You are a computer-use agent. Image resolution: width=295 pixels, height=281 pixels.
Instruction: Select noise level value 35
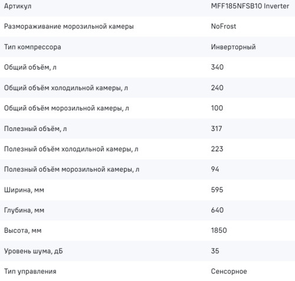coord(215,251)
